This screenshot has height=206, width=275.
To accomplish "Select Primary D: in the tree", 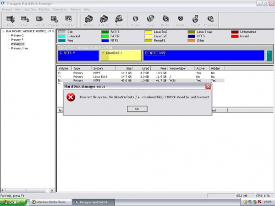I will click(x=18, y=44).
